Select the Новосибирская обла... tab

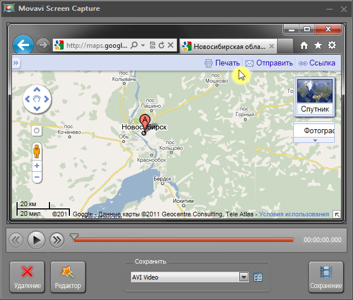coord(229,47)
